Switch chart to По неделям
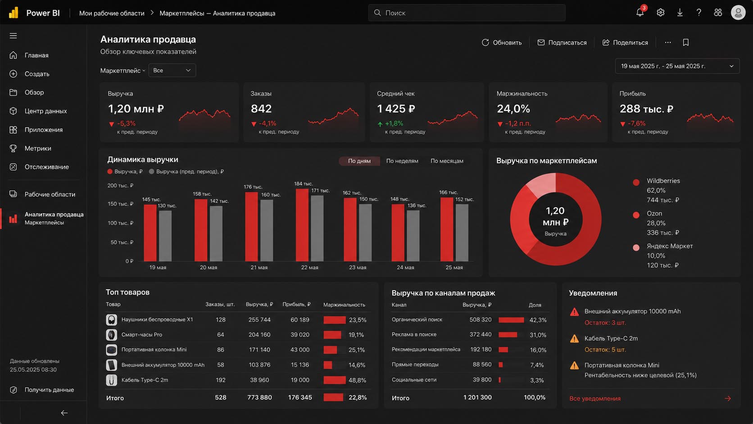 [402, 161]
